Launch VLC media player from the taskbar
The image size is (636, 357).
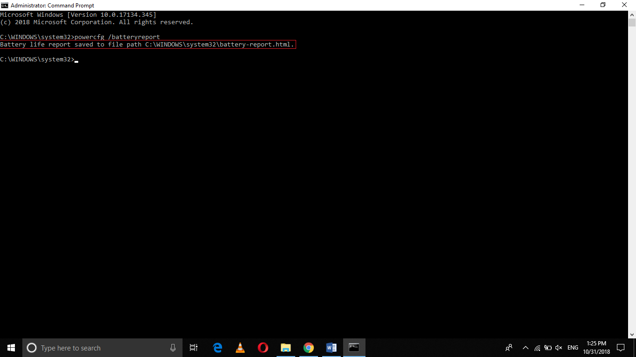pyautogui.click(x=240, y=347)
